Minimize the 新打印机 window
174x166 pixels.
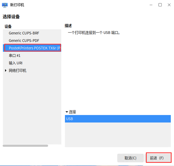tap(151, 5)
